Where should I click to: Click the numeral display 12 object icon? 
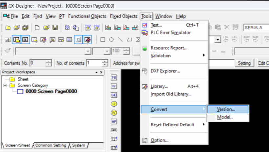click(114, 139)
